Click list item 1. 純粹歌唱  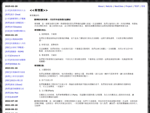click(x=48, y=34)
